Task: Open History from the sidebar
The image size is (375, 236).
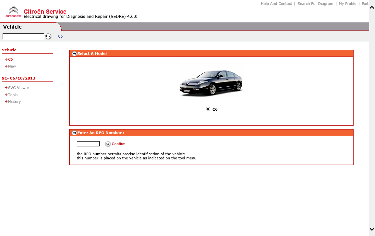Action: [x=14, y=102]
